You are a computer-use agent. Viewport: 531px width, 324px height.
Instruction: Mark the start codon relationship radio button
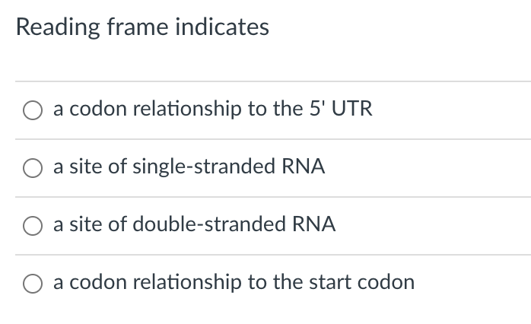[33, 284]
